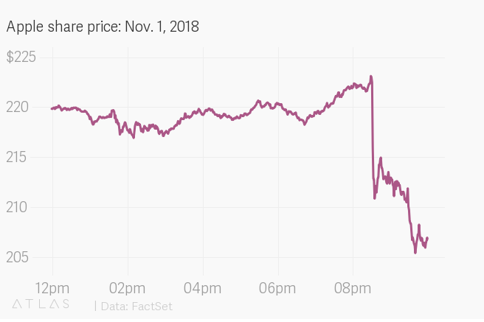Click the 220 y-axis label
Screen dimensions: 484x322
[x=17, y=108]
